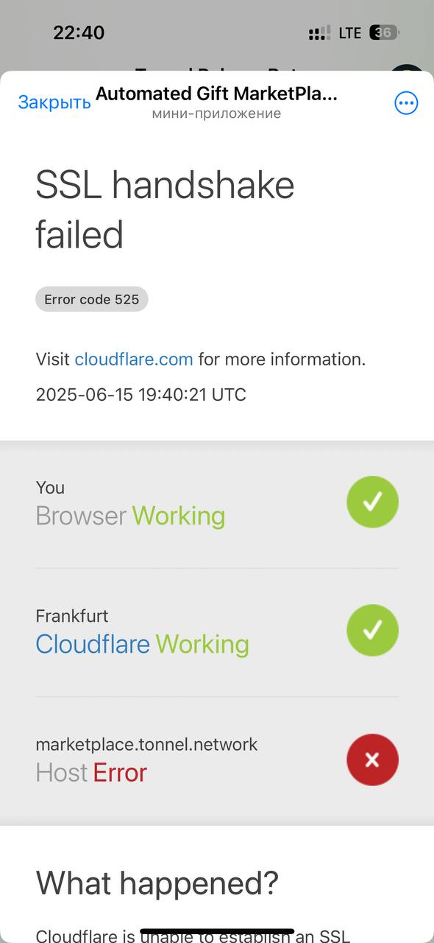Open the three-dot more options menu
Viewport: 434px width, 943px height.
406,103
